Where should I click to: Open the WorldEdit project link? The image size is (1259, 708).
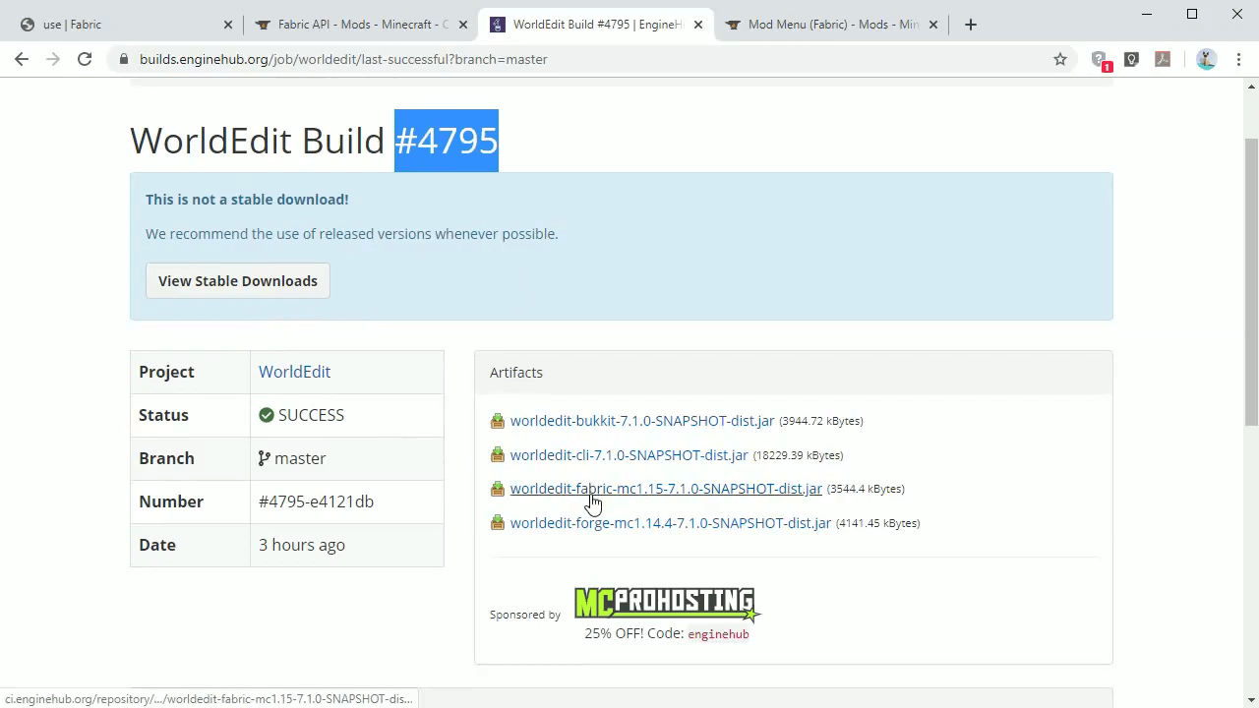point(294,372)
